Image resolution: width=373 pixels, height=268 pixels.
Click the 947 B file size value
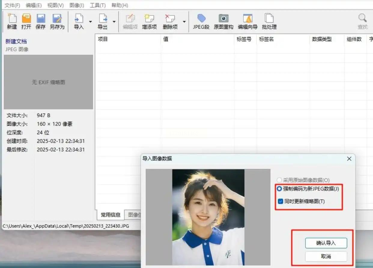click(x=44, y=115)
